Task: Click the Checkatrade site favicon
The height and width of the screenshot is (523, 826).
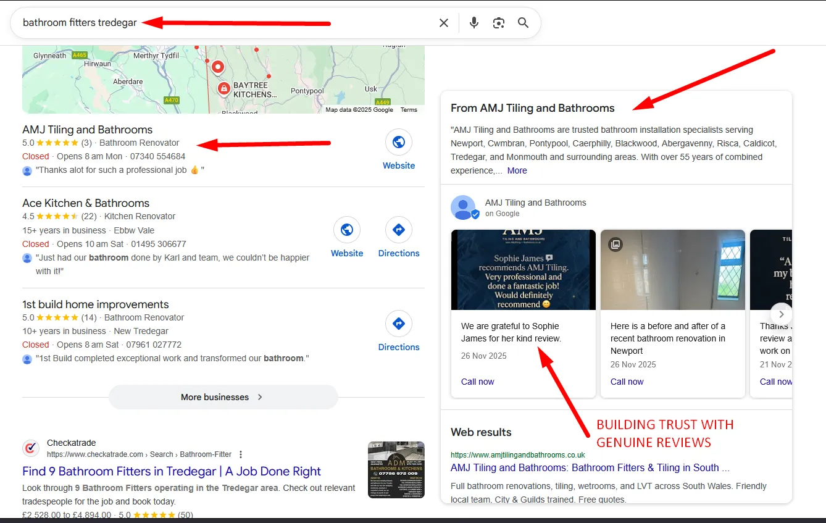Action: point(31,448)
